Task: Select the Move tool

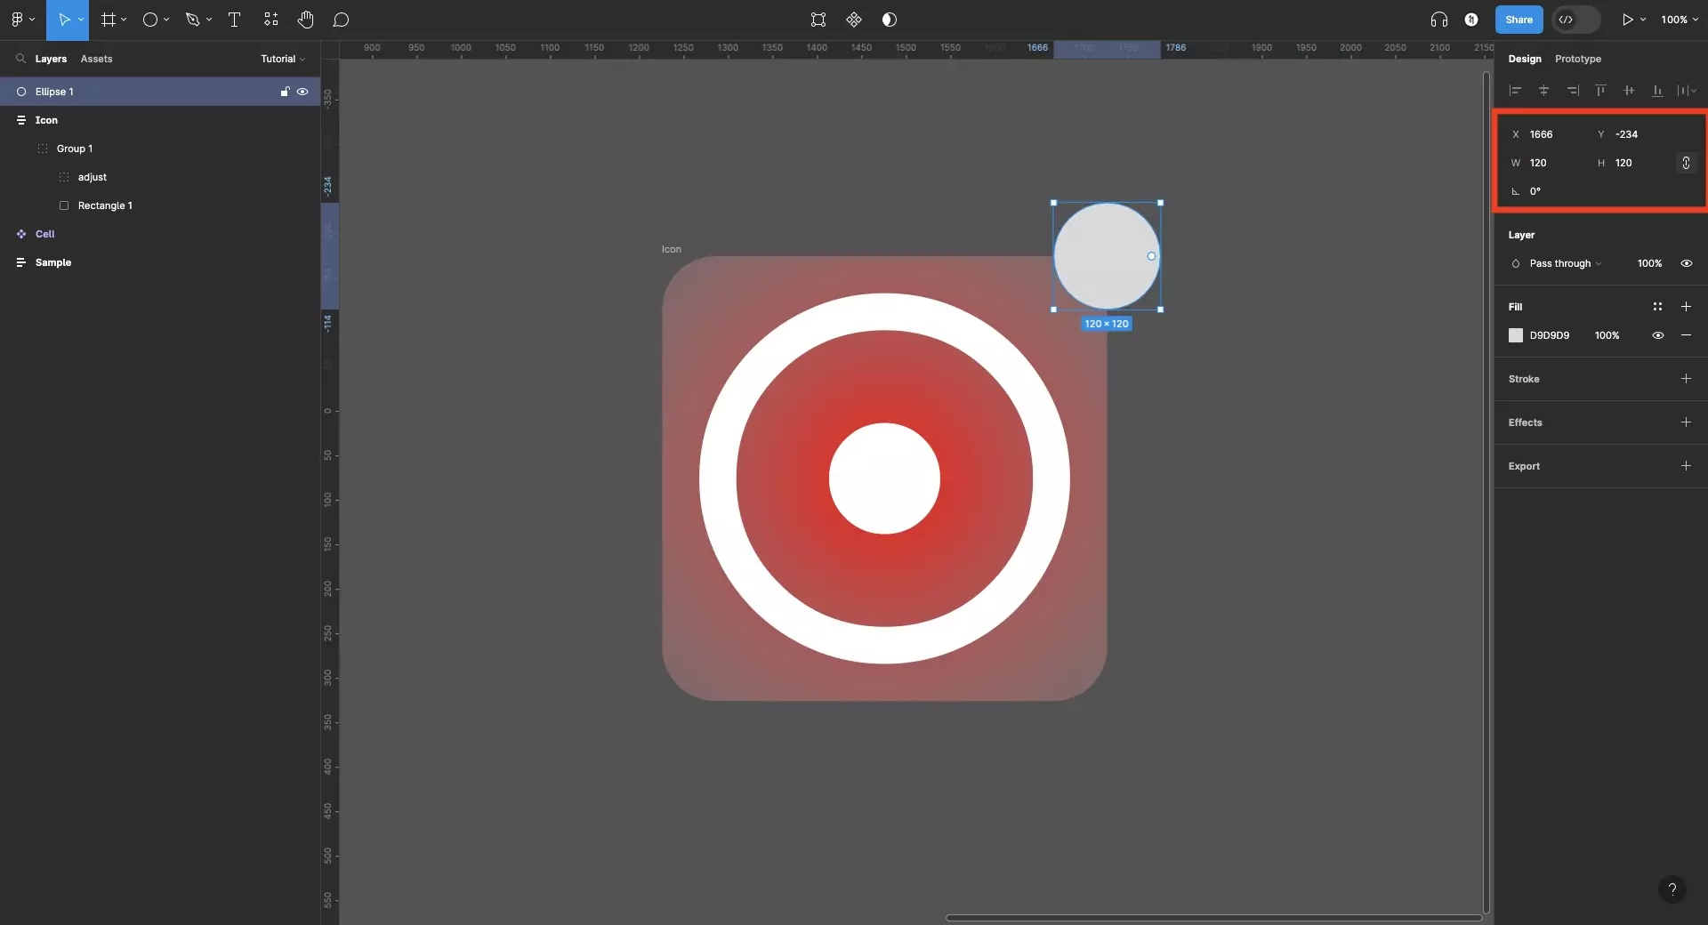Action: click(63, 20)
